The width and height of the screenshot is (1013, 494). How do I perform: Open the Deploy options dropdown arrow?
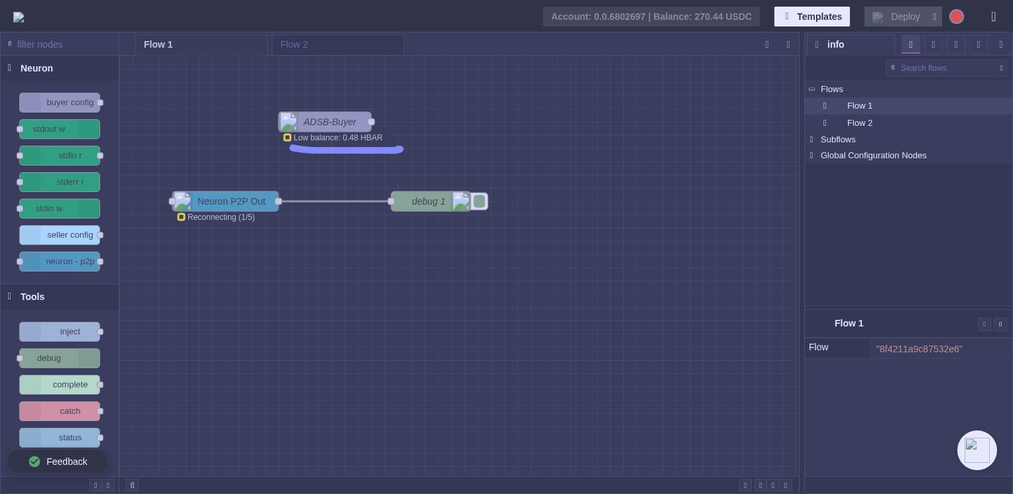click(935, 17)
